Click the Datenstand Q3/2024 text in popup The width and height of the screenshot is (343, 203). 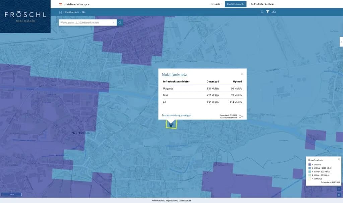pos(228,115)
